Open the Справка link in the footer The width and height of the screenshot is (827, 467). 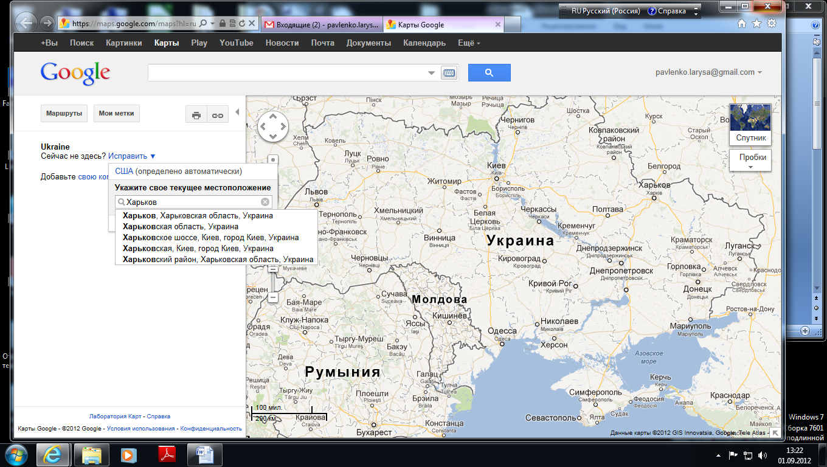pyautogui.click(x=159, y=417)
